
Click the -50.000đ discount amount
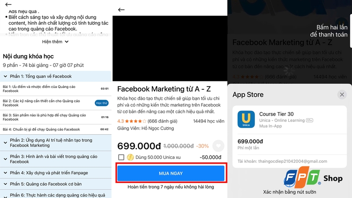210,158
